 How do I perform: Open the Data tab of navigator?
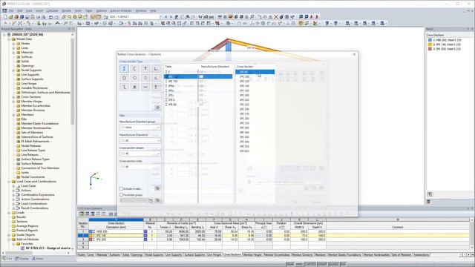(7, 259)
